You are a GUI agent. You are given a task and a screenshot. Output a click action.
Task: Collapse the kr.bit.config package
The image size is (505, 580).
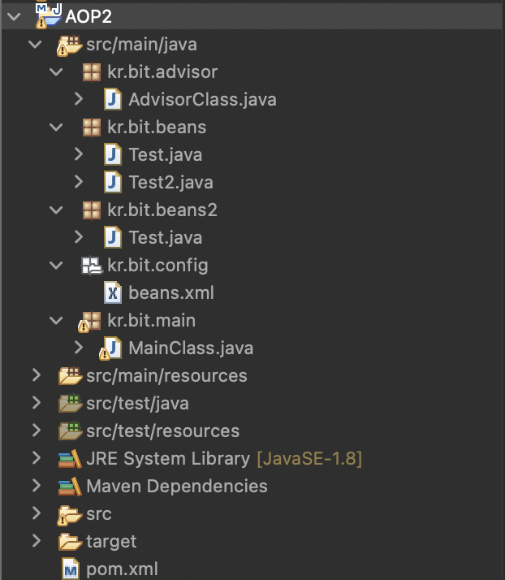pos(56,265)
